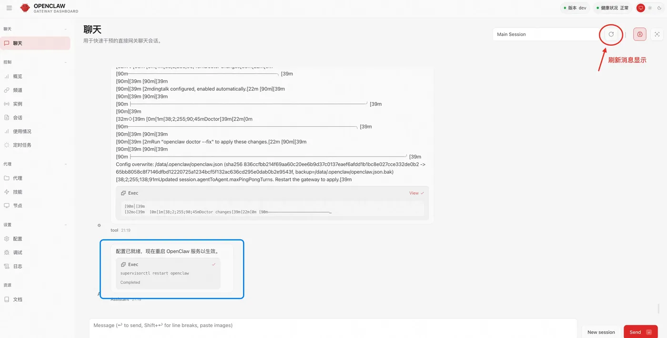Toggle sidebar with the hamburger menu icon
Screen dimensions: 667x338
coord(10,8)
